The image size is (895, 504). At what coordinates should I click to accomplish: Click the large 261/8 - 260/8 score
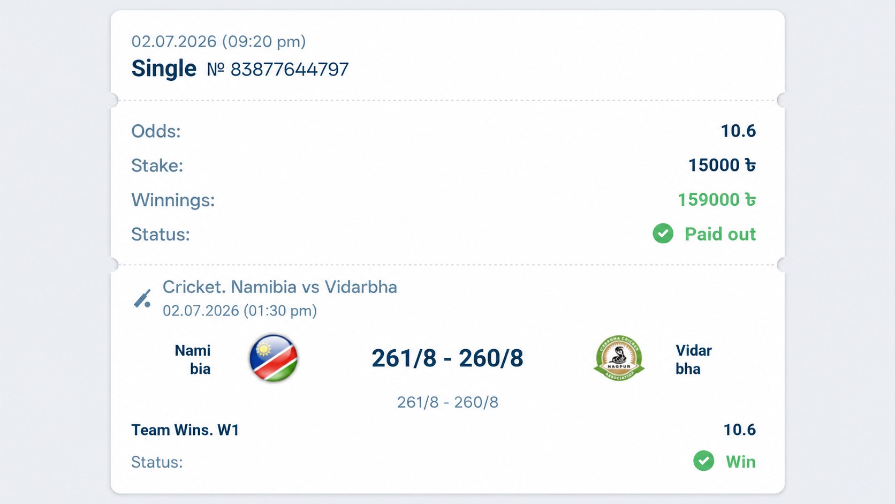[447, 358]
